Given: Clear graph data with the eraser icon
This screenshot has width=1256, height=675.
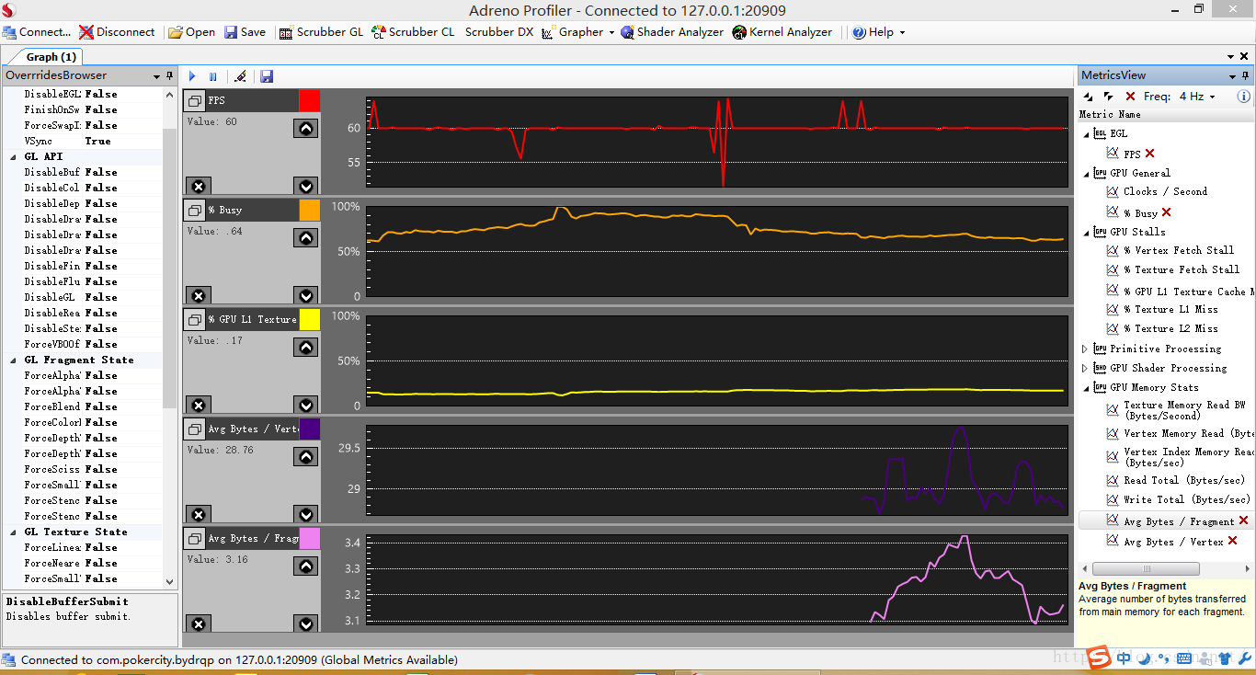Looking at the screenshot, I should pyautogui.click(x=240, y=76).
